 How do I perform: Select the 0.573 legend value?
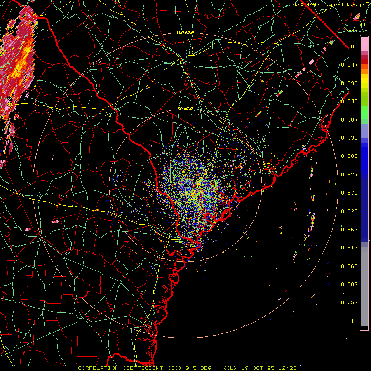(349, 193)
